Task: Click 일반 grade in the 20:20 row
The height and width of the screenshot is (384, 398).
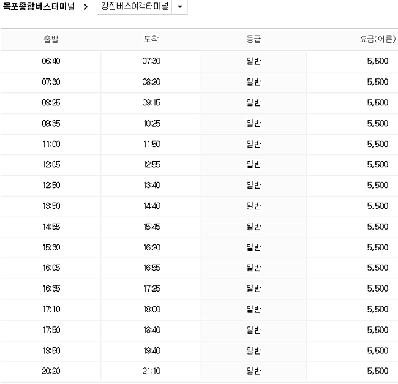Action: pyautogui.click(x=254, y=371)
